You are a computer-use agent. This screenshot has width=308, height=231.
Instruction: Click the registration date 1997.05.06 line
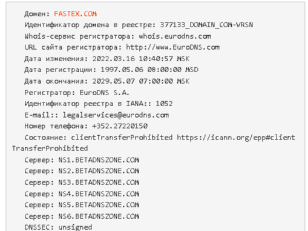(111, 70)
